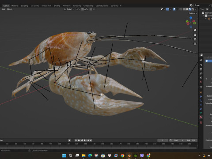
Task: Open Windows Search from taskbar
Action: 71,155
